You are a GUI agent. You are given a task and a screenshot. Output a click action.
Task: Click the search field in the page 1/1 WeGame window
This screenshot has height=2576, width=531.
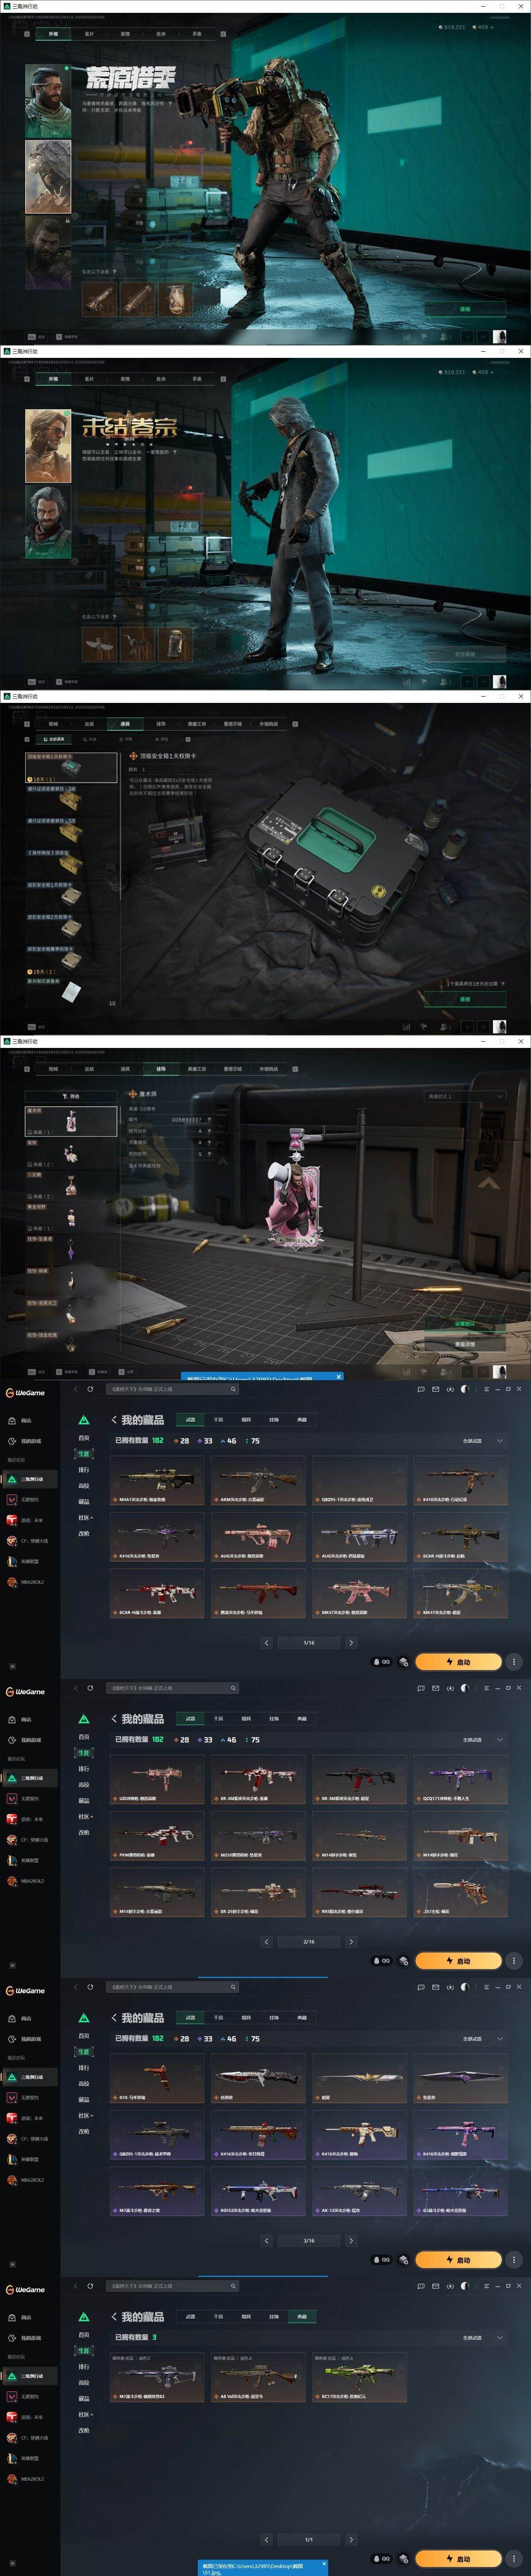tap(173, 2286)
